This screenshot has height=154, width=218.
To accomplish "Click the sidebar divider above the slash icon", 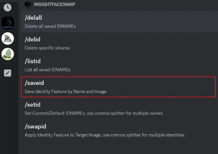I will [x=6, y=64].
